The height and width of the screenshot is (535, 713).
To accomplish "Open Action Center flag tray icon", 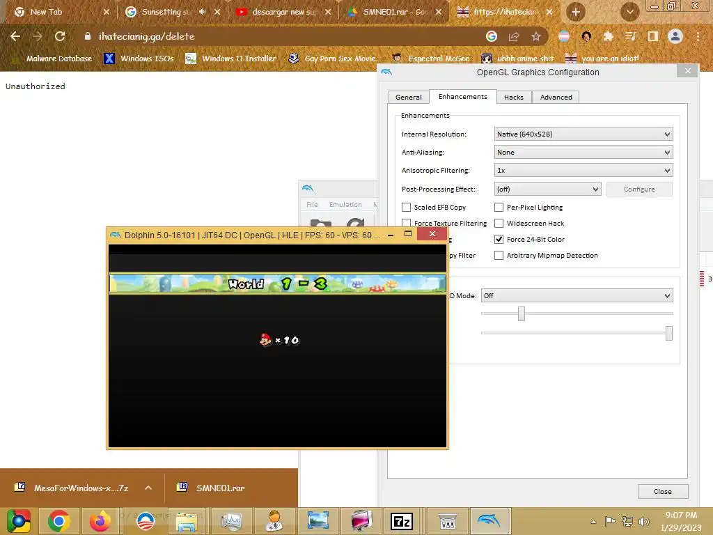I will click(610, 521).
